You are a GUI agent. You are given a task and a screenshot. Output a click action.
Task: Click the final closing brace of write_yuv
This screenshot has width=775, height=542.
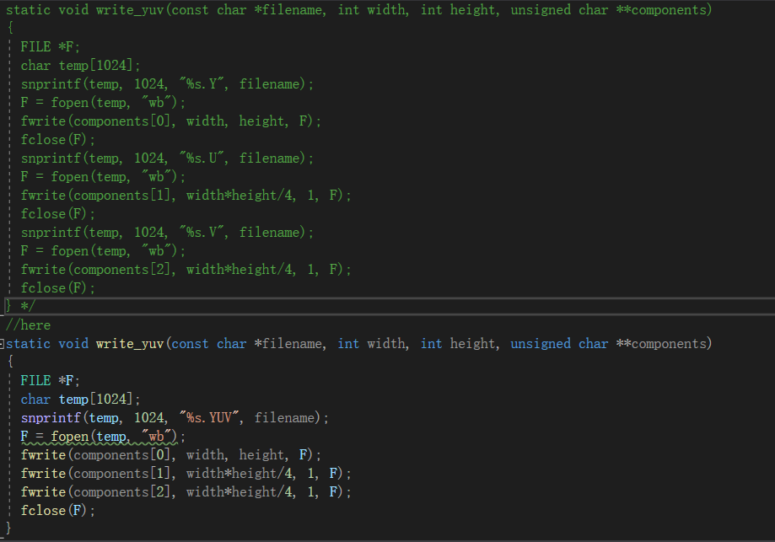click(x=8, y=529)
